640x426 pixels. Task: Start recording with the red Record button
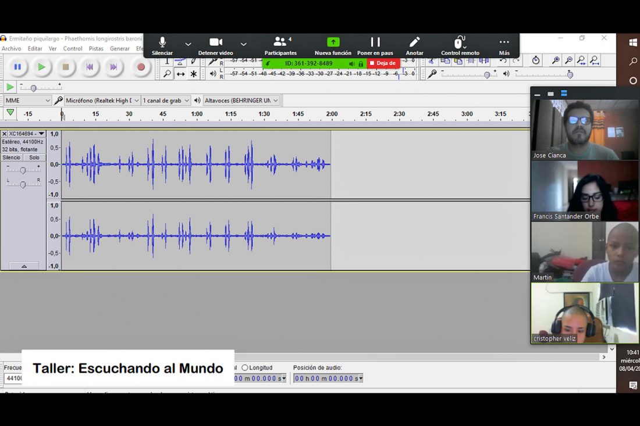[140, 67]
